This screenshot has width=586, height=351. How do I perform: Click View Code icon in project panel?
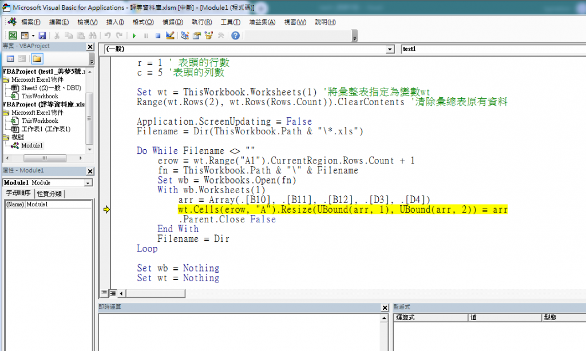point(10,59)
